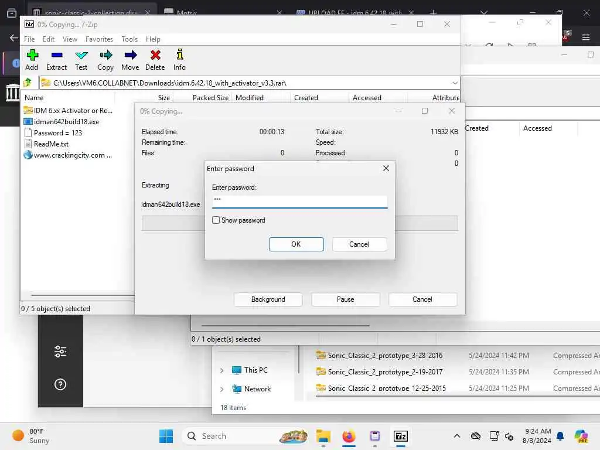Screen dimensions: 600x450
Task: Click the up-folder icon beside the path bar
Action: pyautogui.click(x=28, y=83)
